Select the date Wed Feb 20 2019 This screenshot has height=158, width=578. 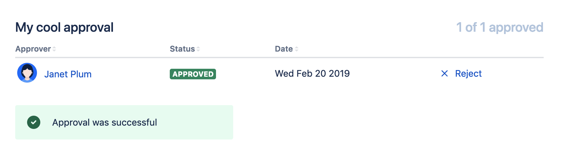312,73
